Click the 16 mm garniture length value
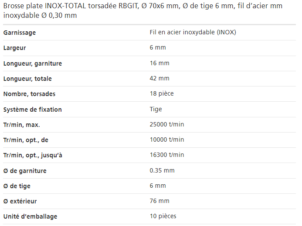Image resolution: width=302 pixels, height=226 pixels. click(159, 63)
